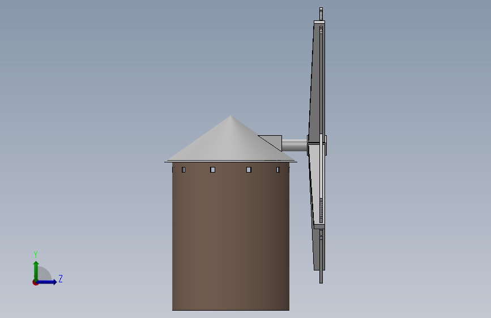This screenshot has height=318, width=491.
Task: Select the brown cylindrical tower body
Action: tap(231, 237)
